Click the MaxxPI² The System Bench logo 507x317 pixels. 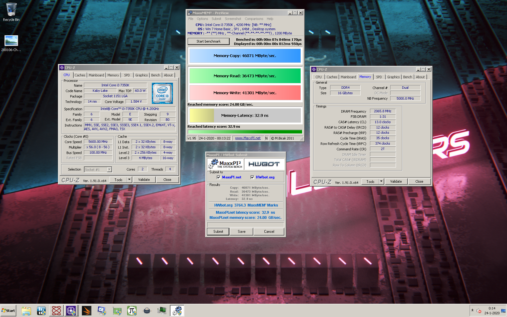225,164
